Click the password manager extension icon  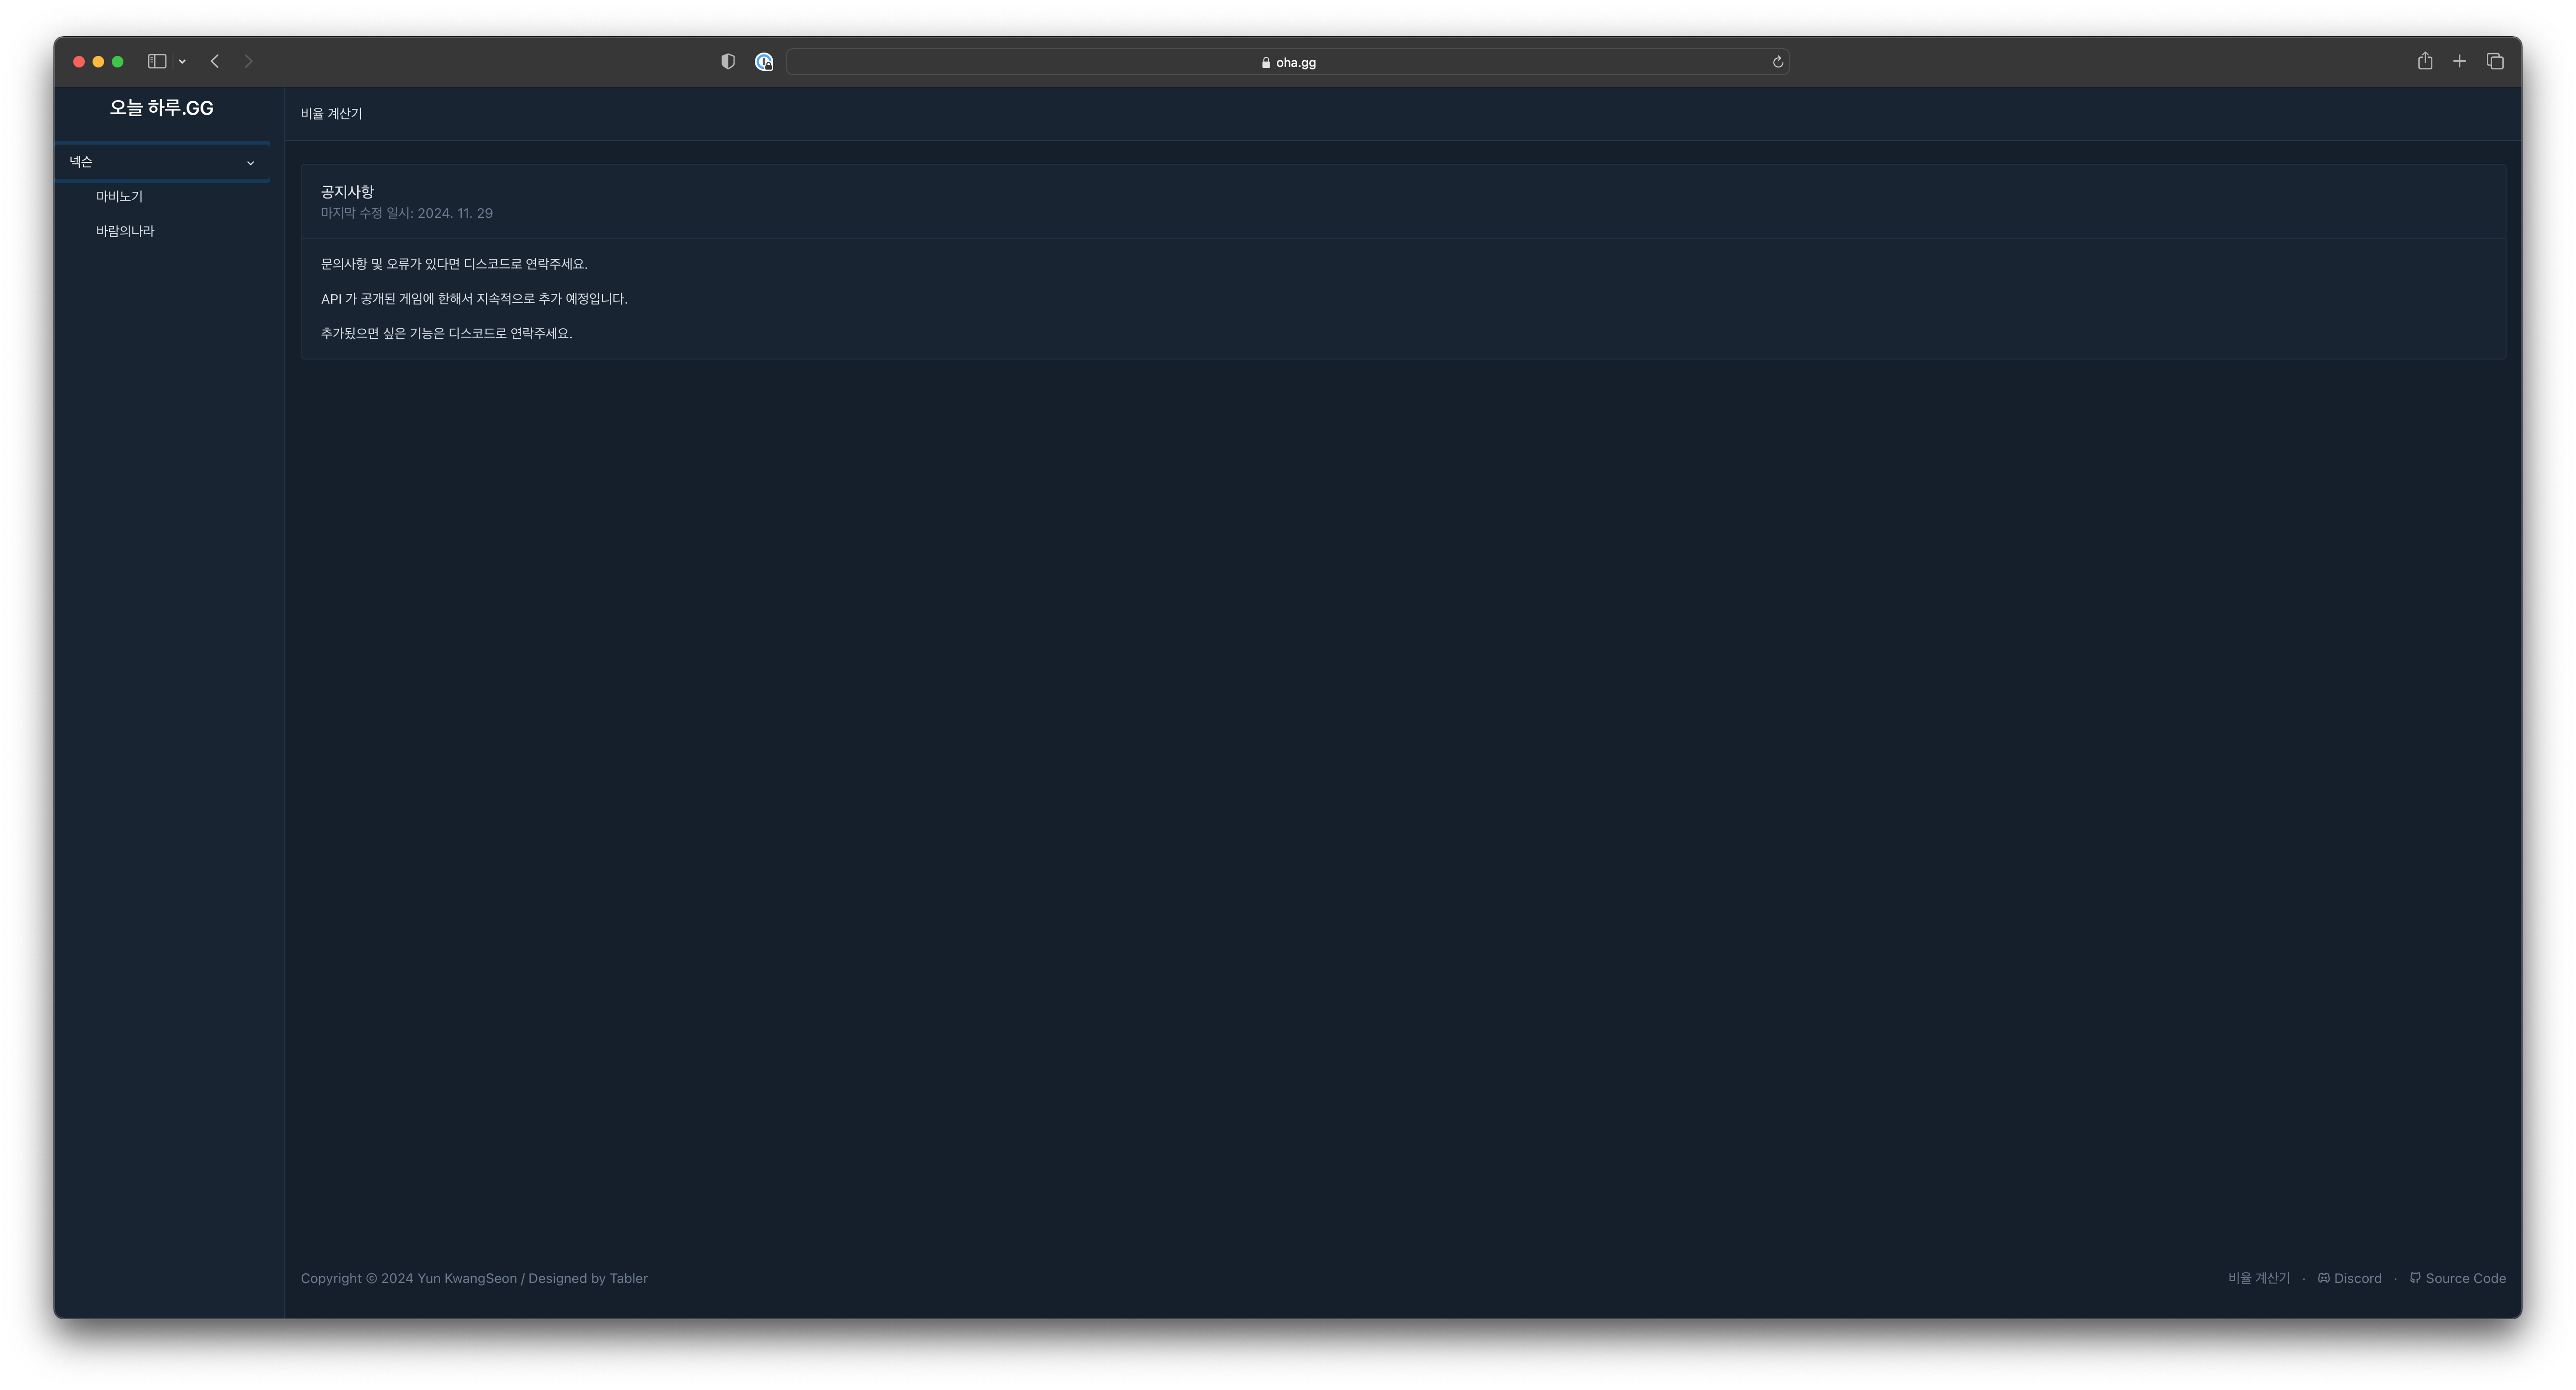[764, 62]
